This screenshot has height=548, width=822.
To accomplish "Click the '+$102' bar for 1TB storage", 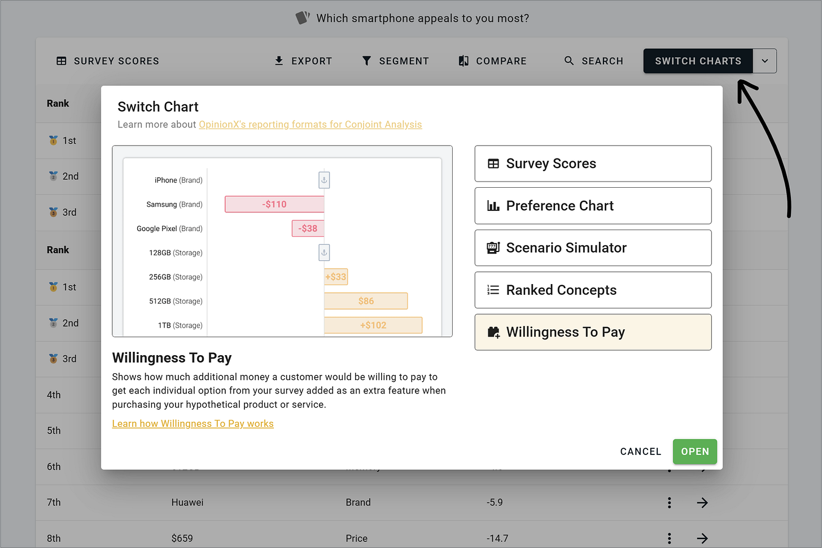I will 373,325.
